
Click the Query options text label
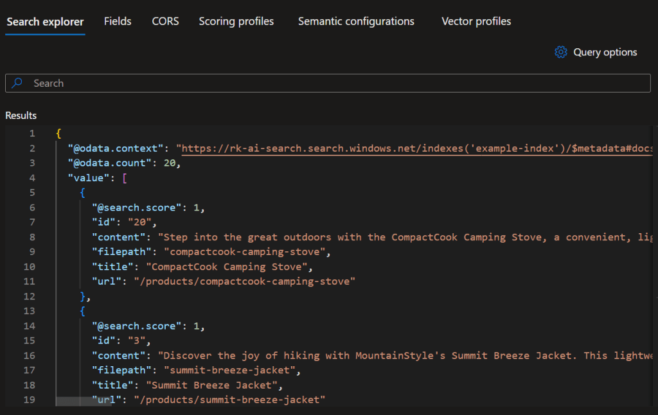click(605, 52)
